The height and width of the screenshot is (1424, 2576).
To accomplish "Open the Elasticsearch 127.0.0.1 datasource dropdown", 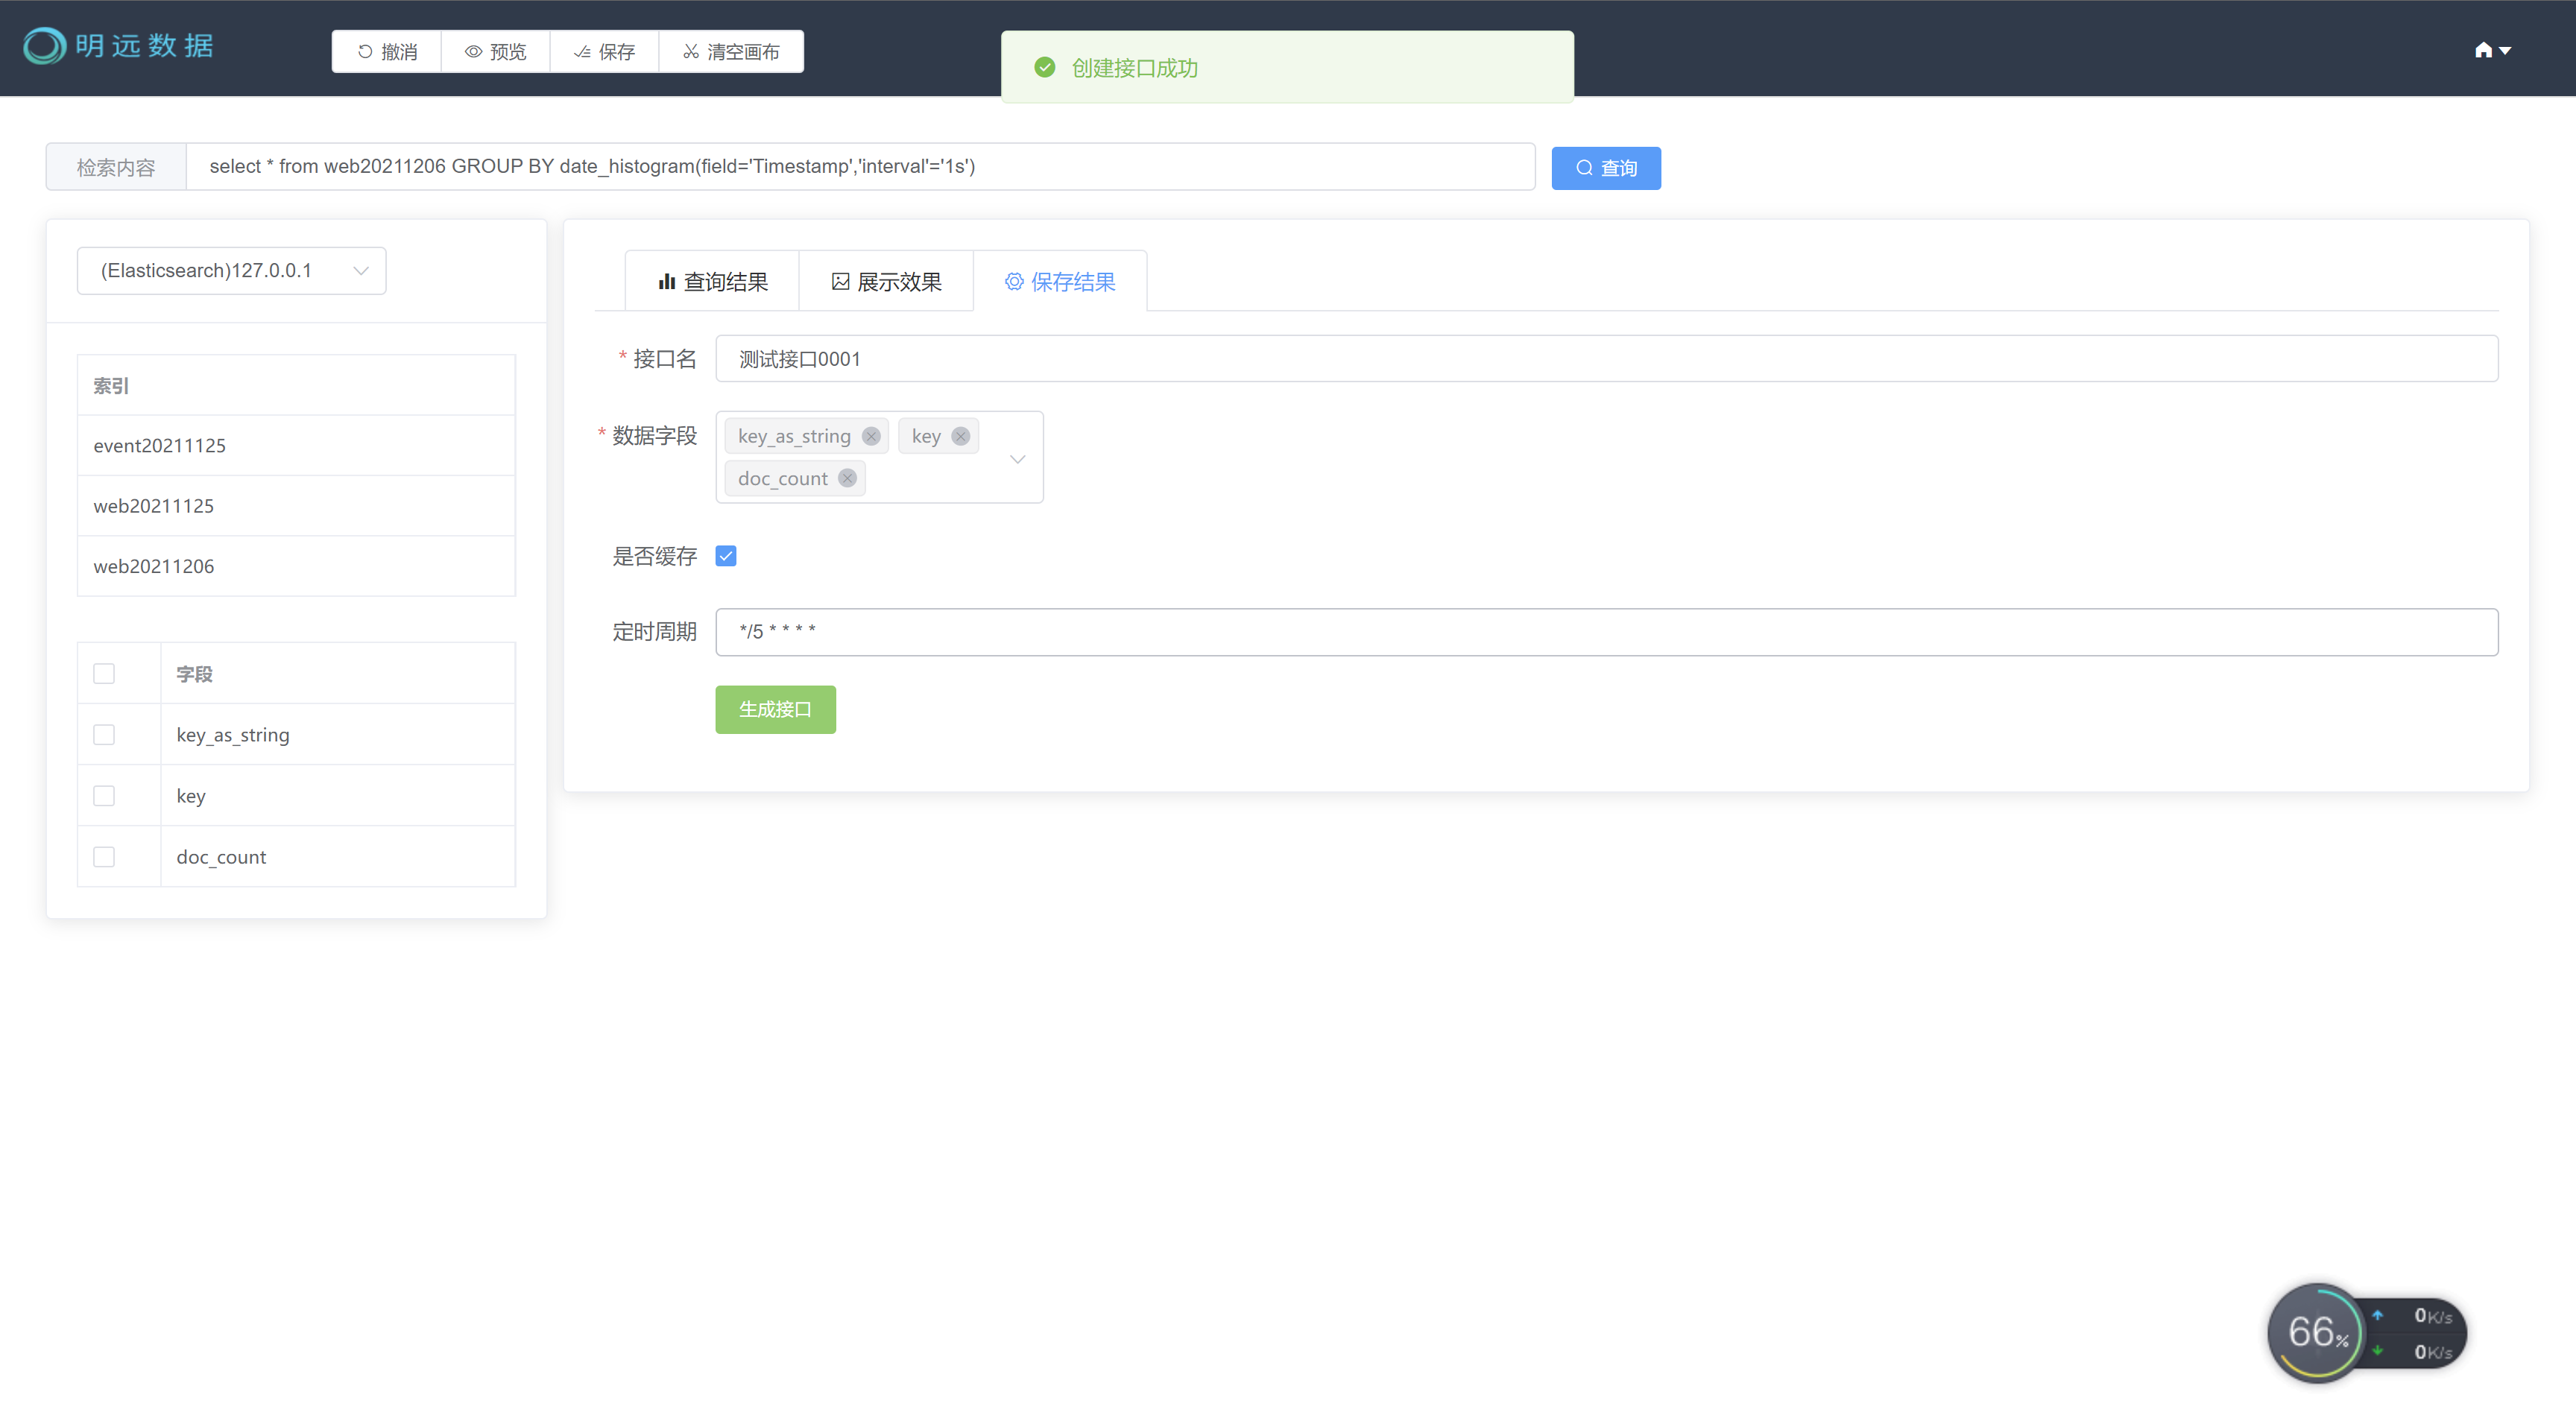I will coord(231,270).
